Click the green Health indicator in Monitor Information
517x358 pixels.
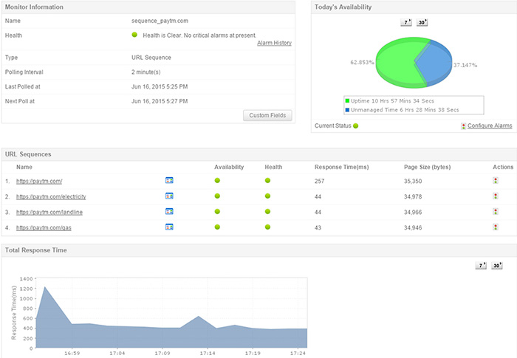click(x=134, y=35)
